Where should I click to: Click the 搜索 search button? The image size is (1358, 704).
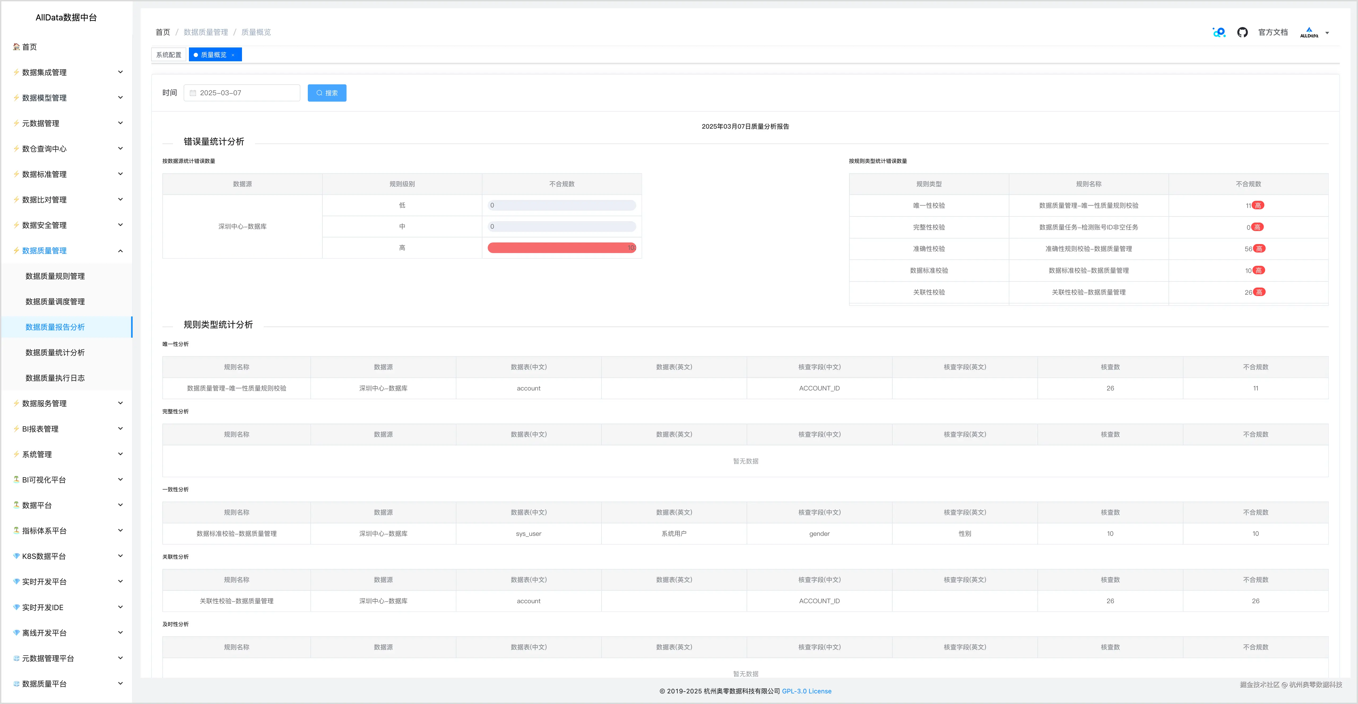pos(327,93)
